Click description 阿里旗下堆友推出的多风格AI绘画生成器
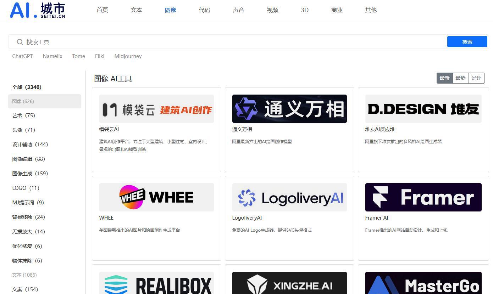 click(404, 142)
